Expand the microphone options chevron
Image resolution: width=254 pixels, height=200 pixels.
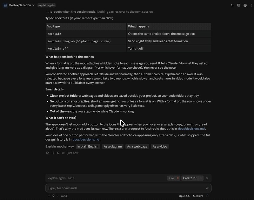[x=57, y=196]
